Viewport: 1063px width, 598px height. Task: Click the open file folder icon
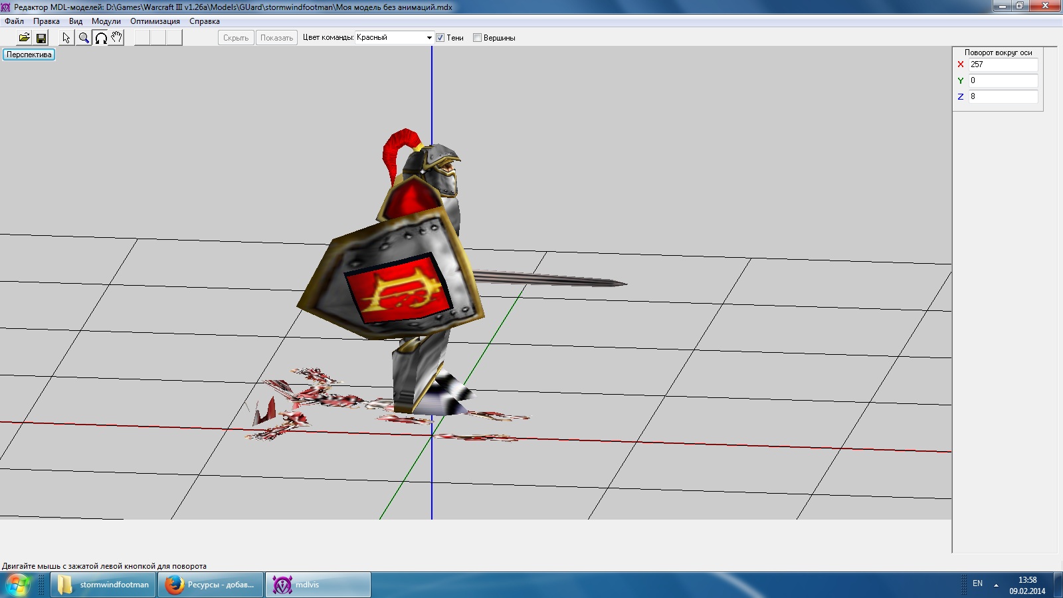(24, 38)
